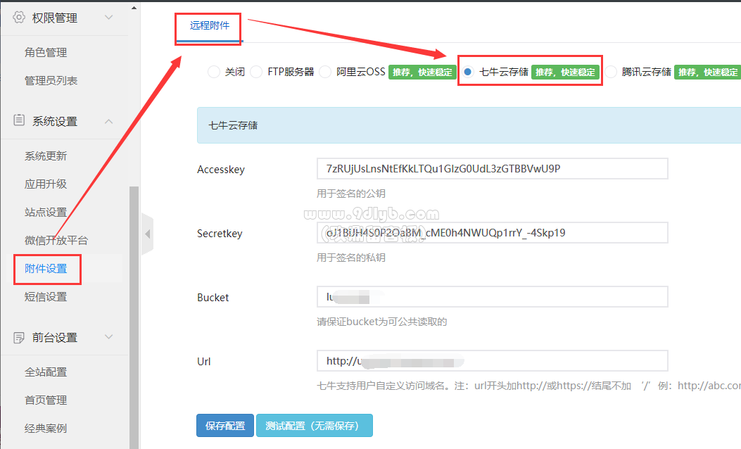Collapse the sidebar with the left-arrow handle
Screen dimensions: 741x449
click(148, 234)
